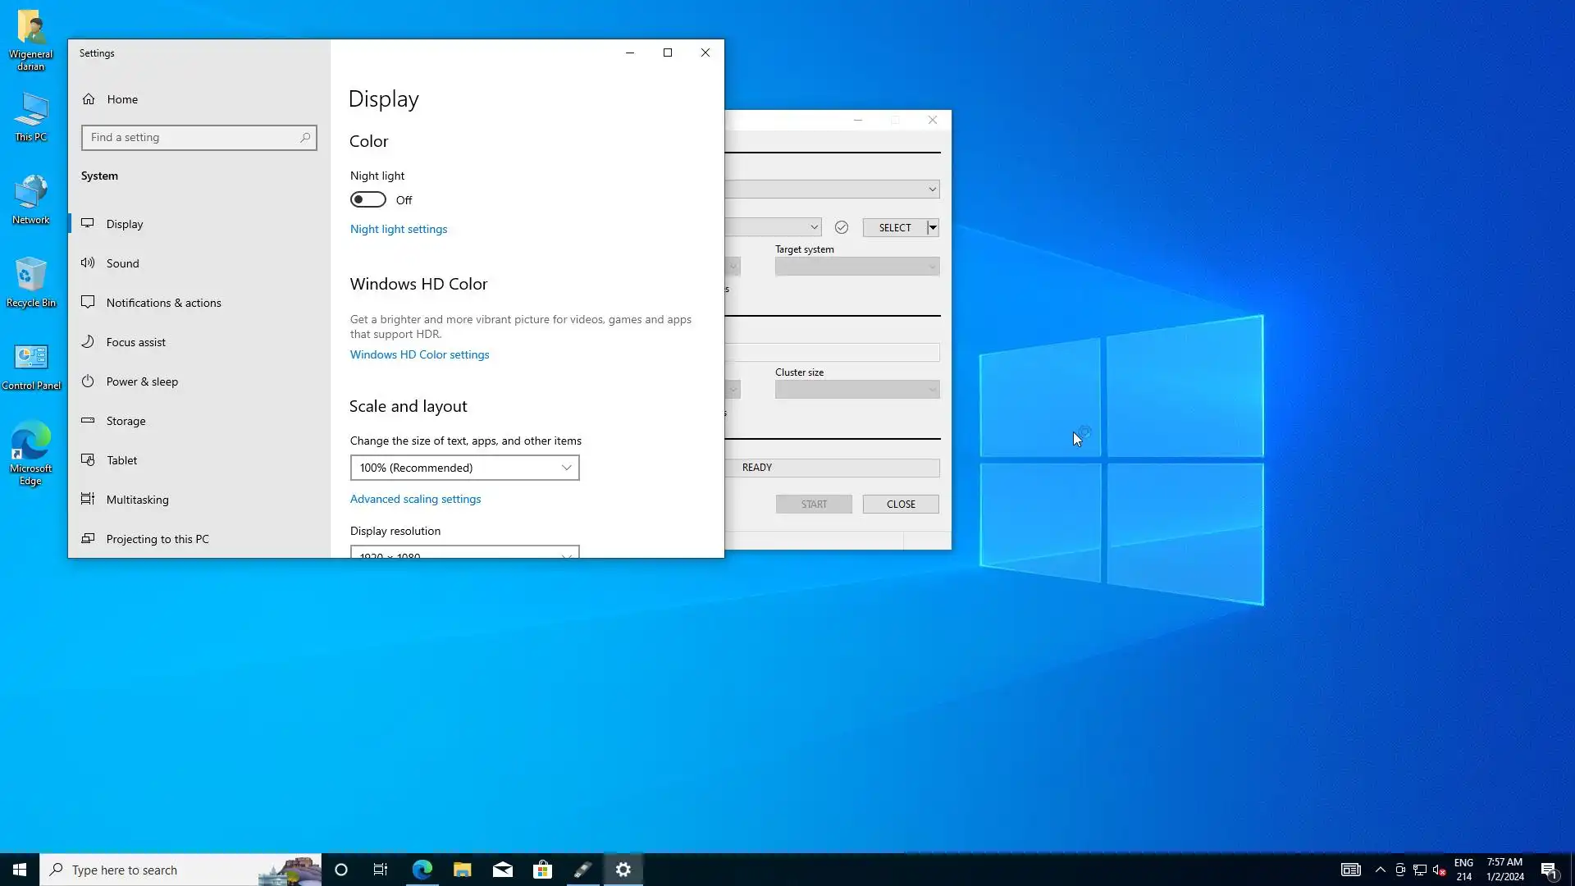Toggle the Night light switch

367,200
